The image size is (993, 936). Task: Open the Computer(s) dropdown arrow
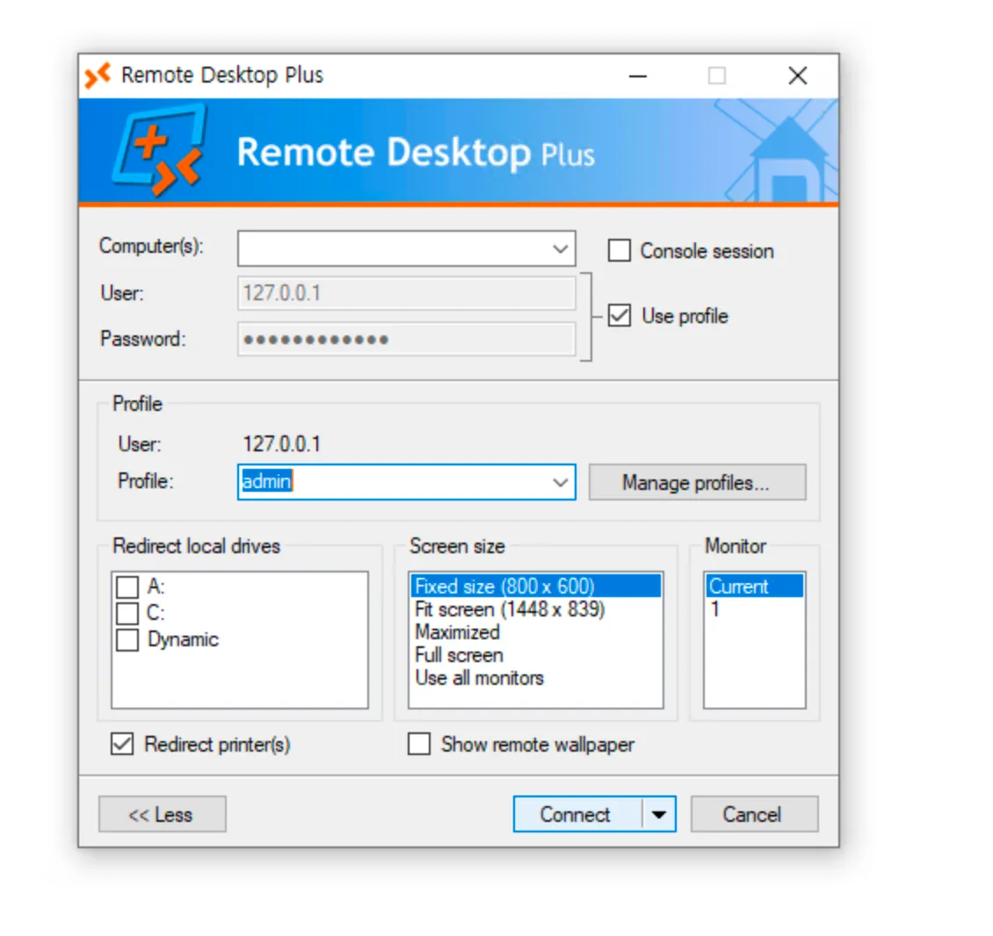click(x=560, y=248)
